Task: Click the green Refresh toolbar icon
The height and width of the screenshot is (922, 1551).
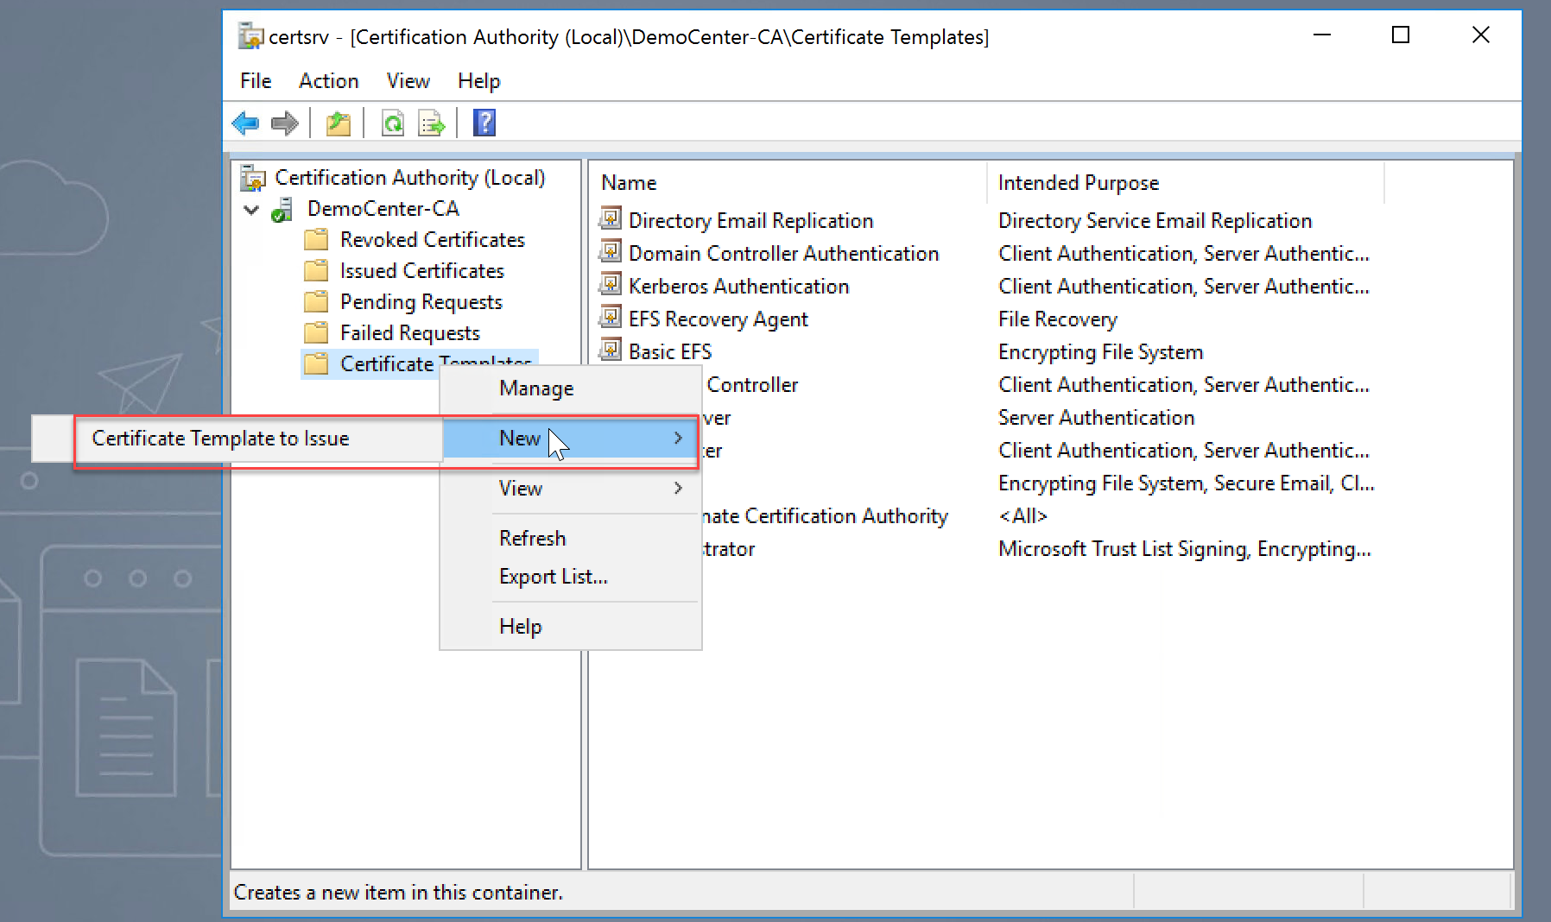Action: point(393,123)
